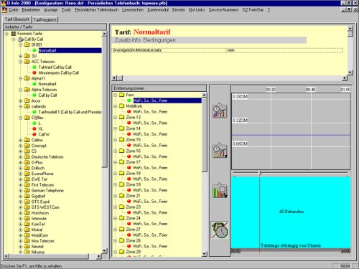Image resolution: width=359 pixels, height=269 pixels.
Task: Click the Call By Call phone icon
Action: pyautogui.click(x=21, y=39)
